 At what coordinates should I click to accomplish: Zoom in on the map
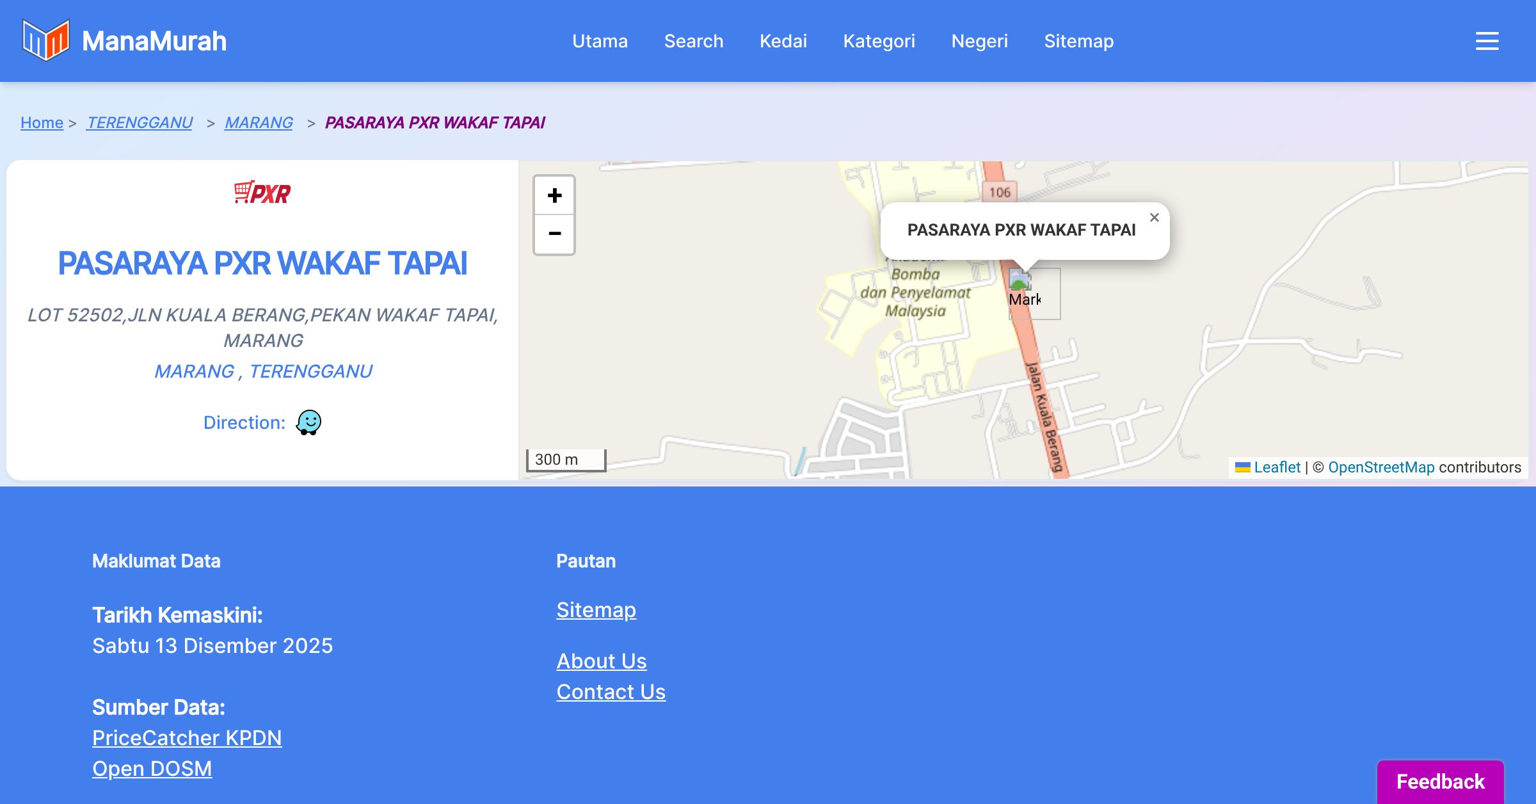pyautogui.click(x=554, y=195)
